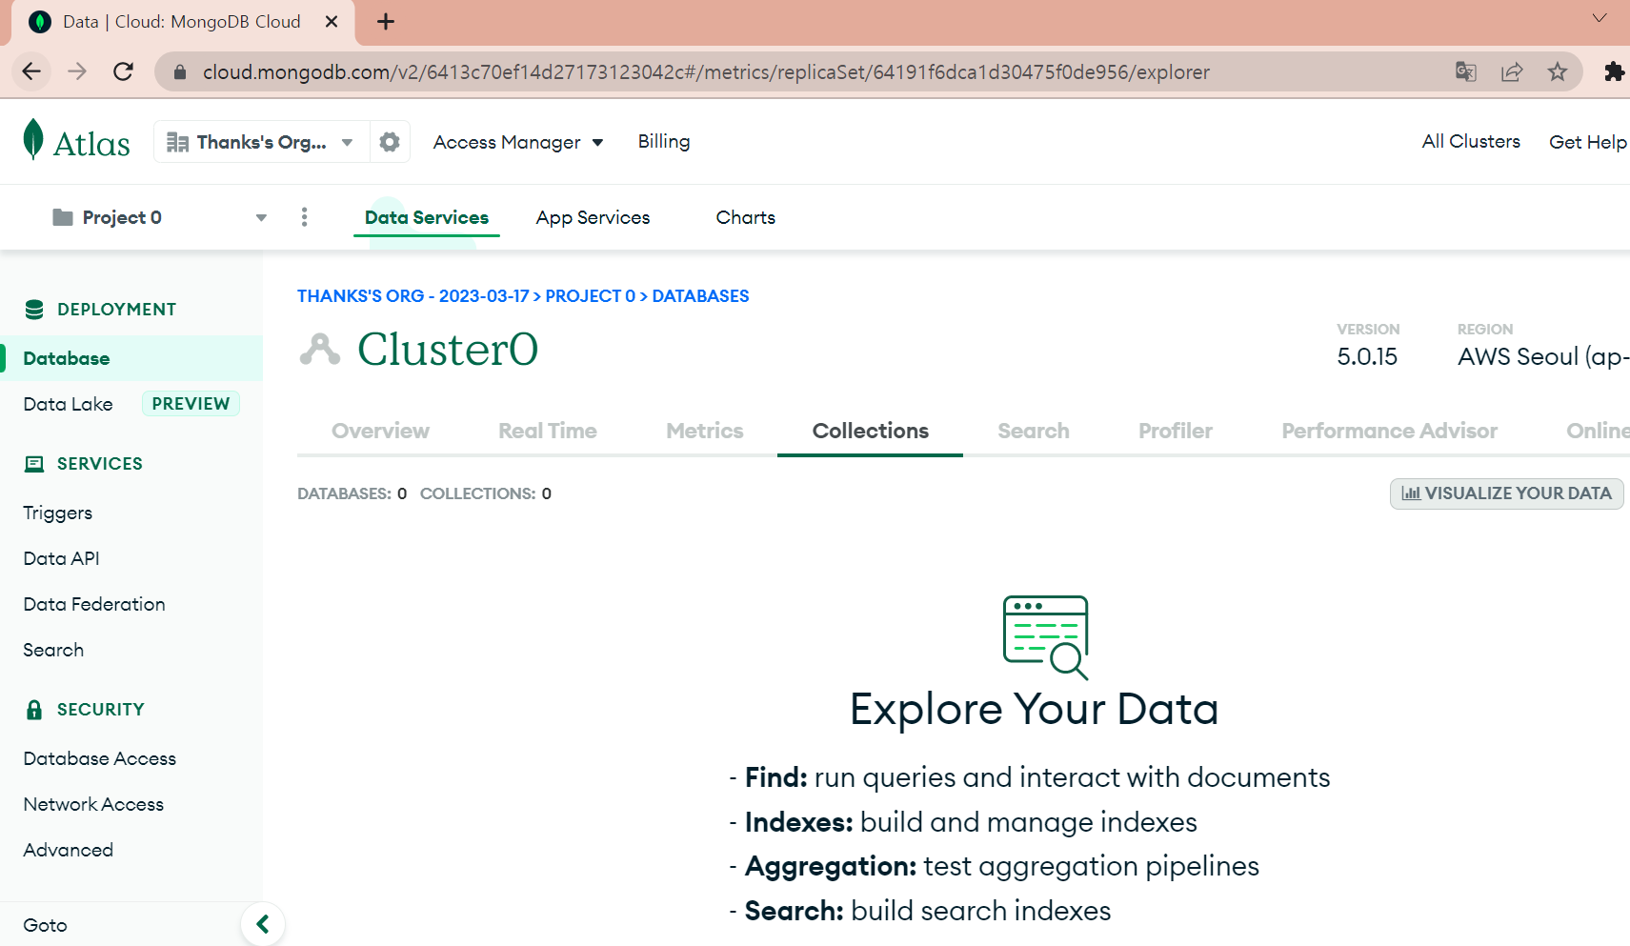Click the Cluster0 replica set icon
This screenshot has width=1630, height=946.
coord(320,350)
